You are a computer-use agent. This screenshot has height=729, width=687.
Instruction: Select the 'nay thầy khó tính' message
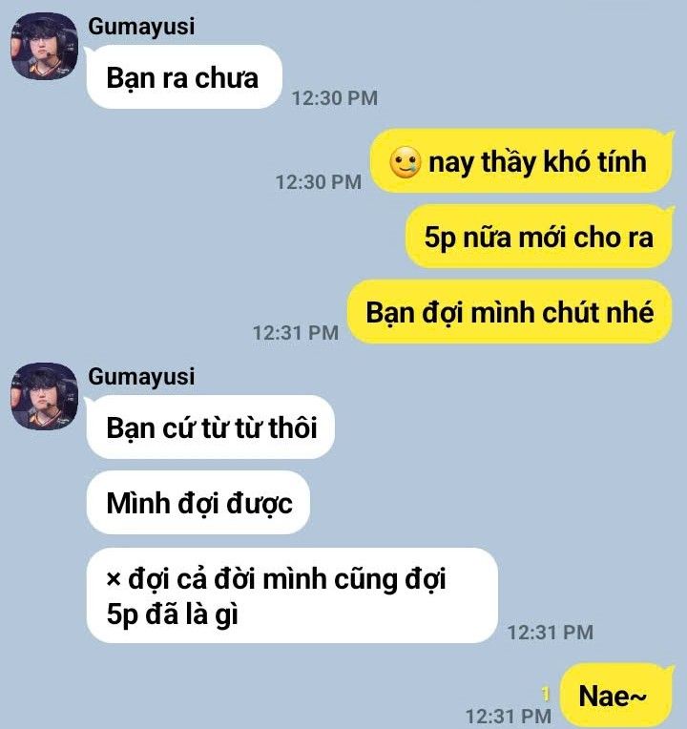522,161
